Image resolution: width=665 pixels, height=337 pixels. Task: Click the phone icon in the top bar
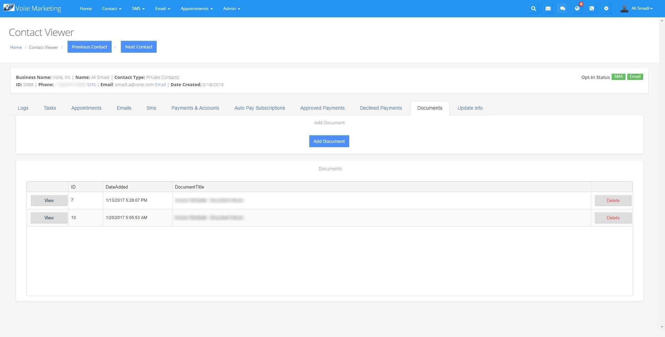point(592,9)
